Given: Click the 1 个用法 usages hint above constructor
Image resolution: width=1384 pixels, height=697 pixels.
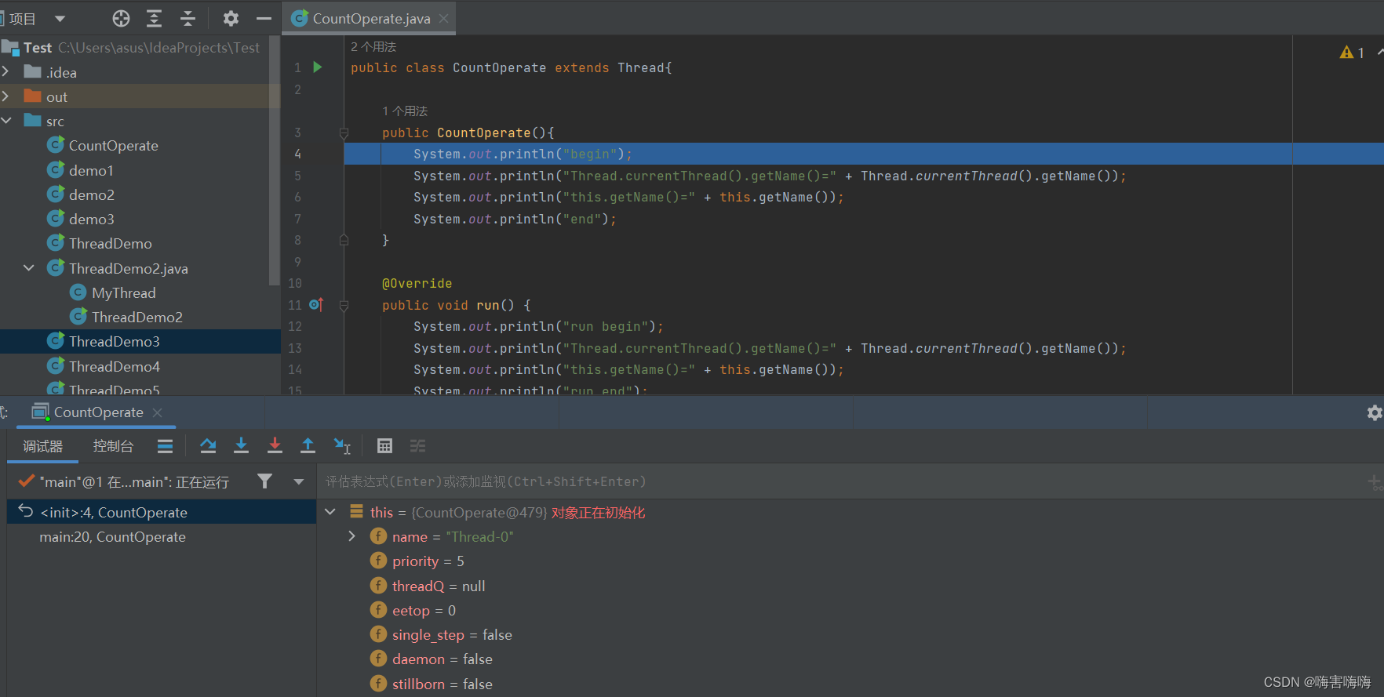Looking at the screenshot, I should tap(405, 111).
